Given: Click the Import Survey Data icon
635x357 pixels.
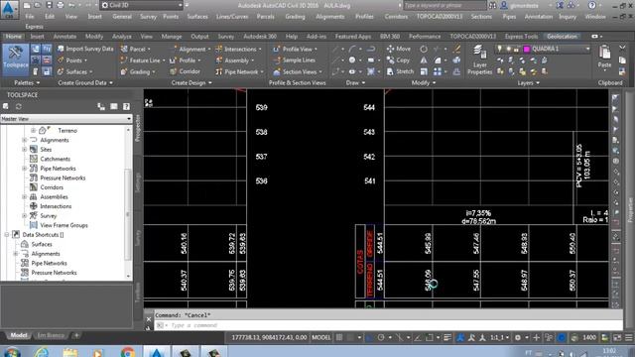Looking at the screenshot, I should tap(61, 49).
